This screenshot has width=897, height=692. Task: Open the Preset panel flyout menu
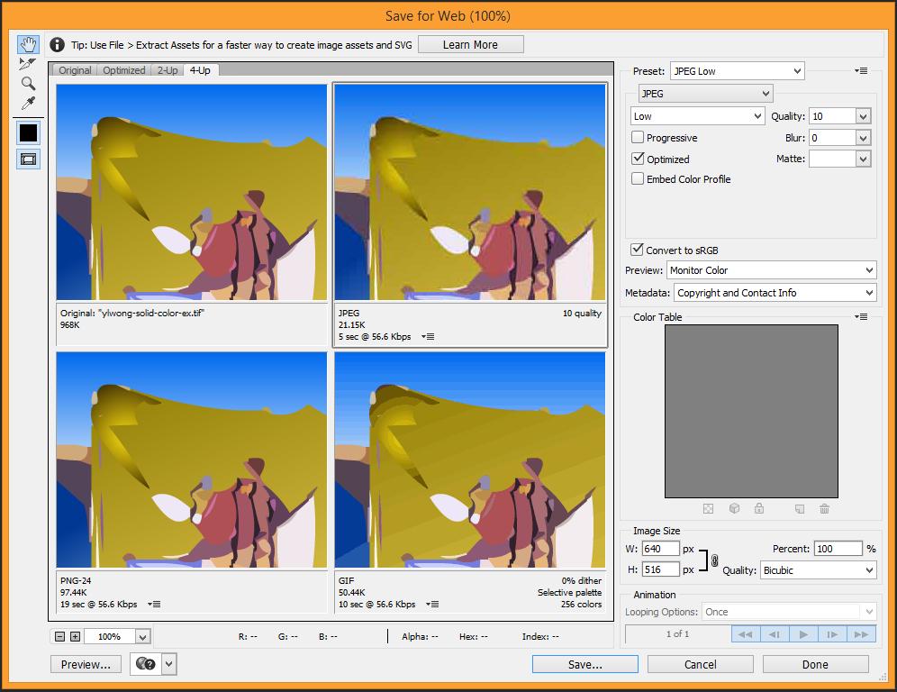861,71
